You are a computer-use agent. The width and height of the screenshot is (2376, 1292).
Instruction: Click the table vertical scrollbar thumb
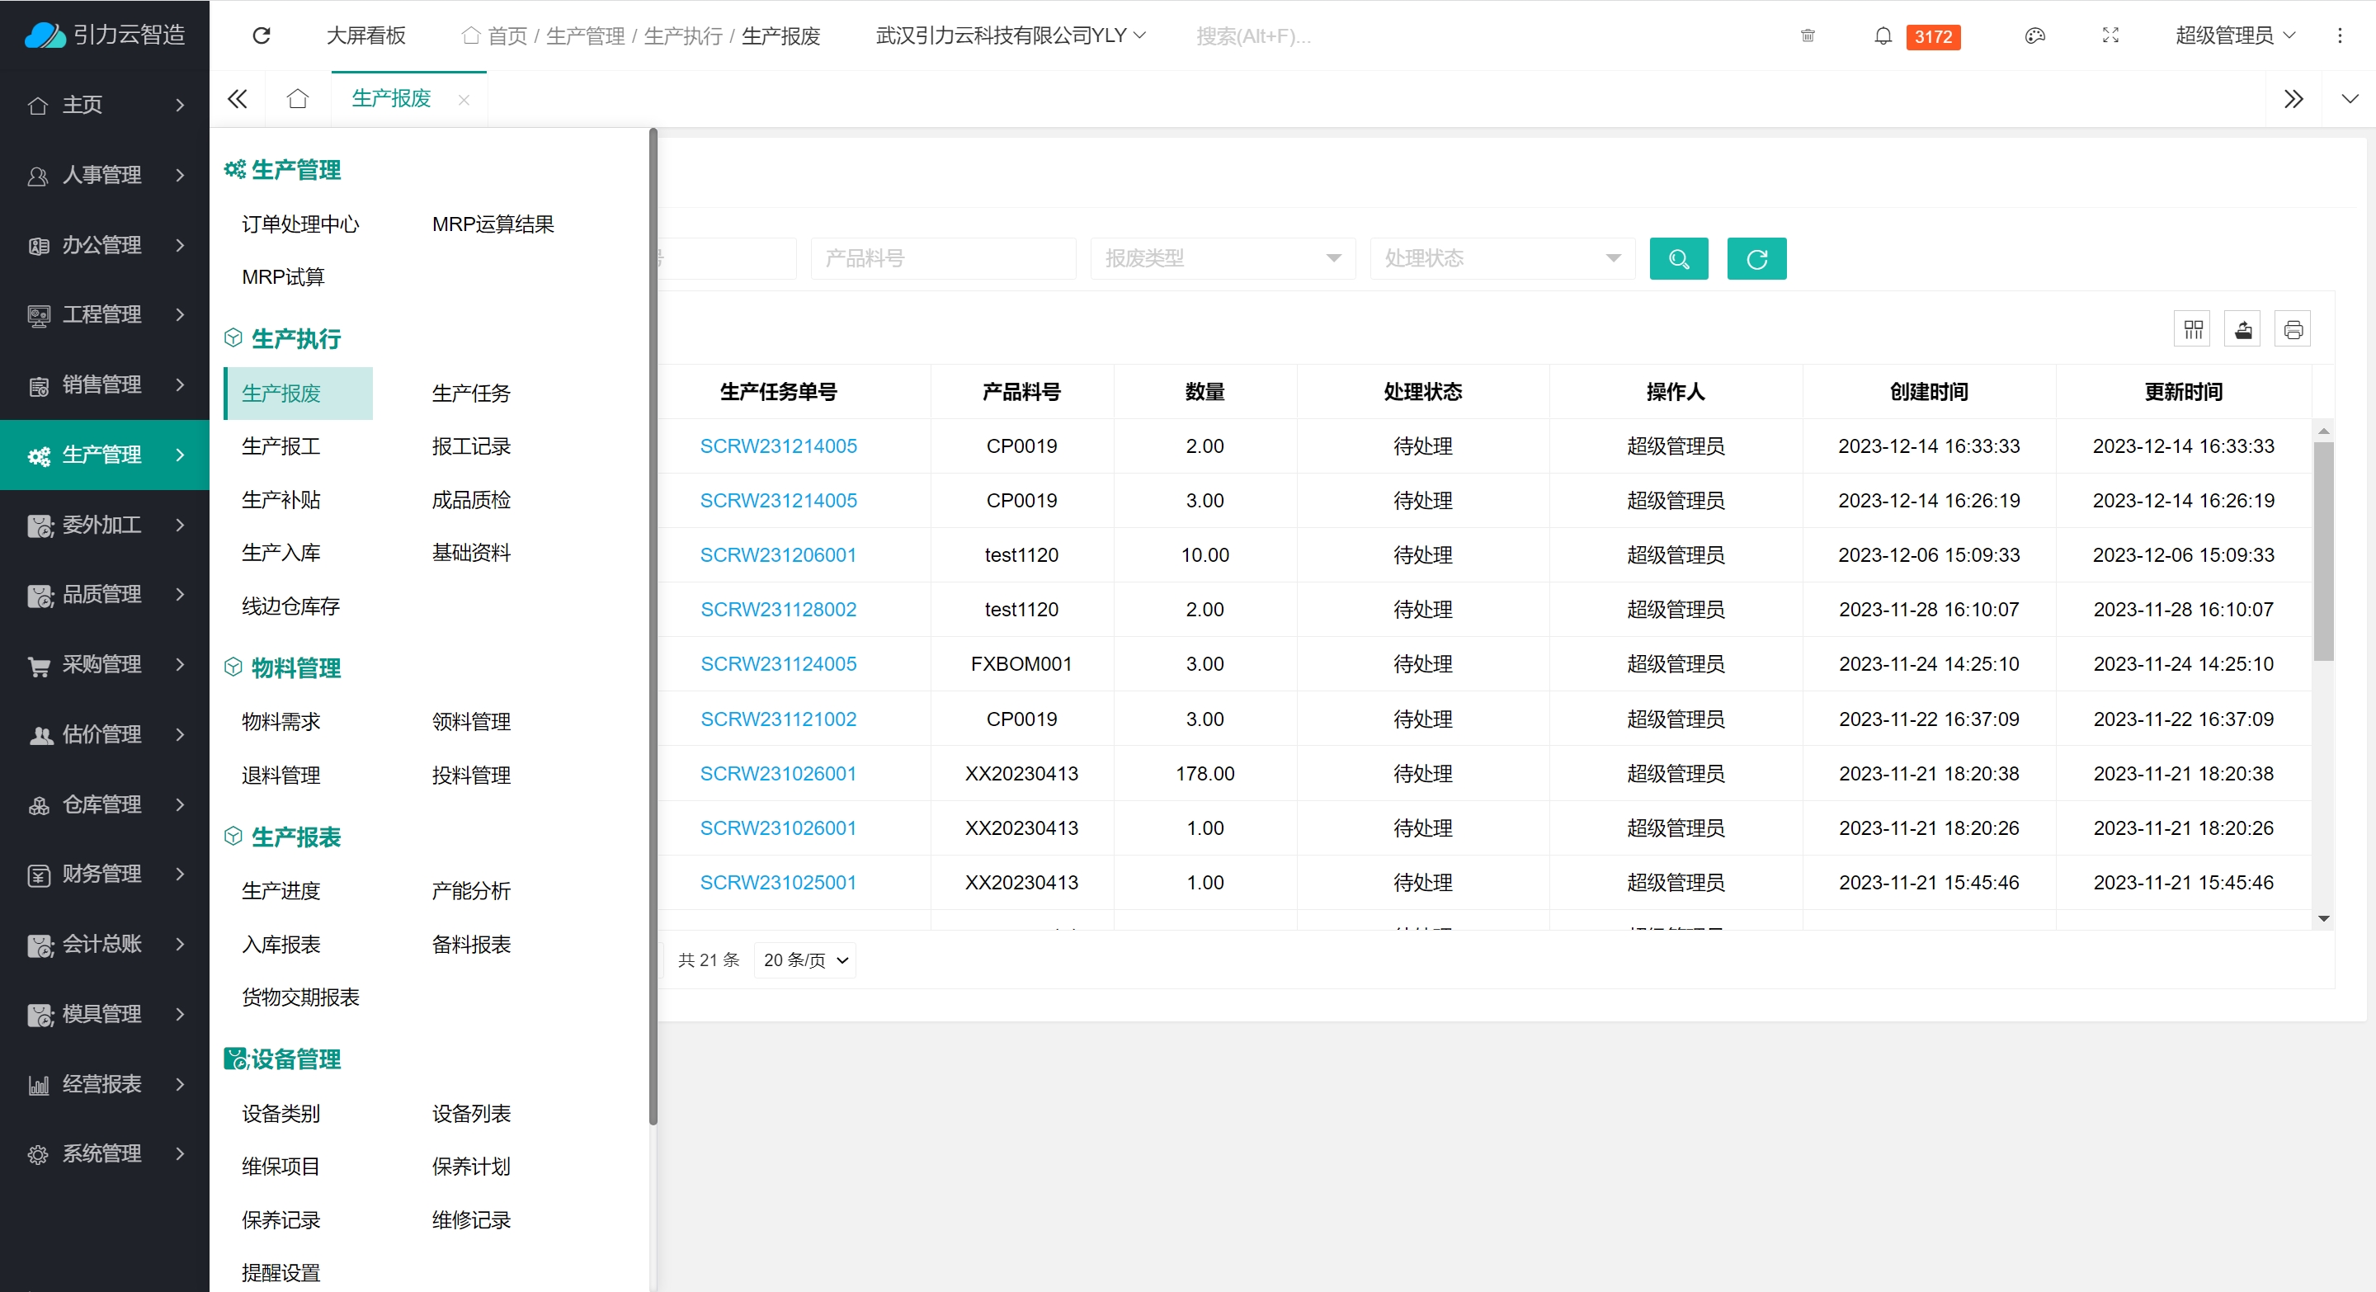[x=2322, y=551]
